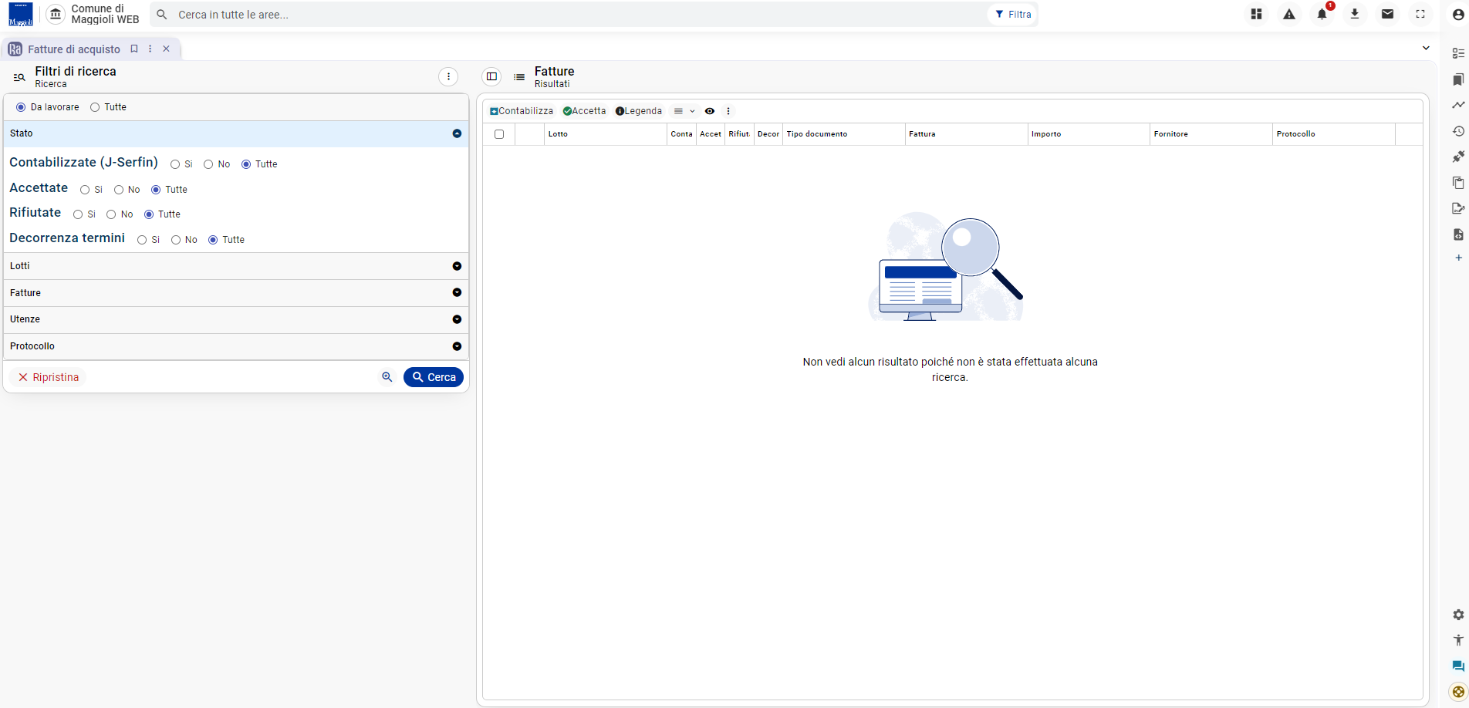Sort by Lotto column header

click(x=605, y=134)
